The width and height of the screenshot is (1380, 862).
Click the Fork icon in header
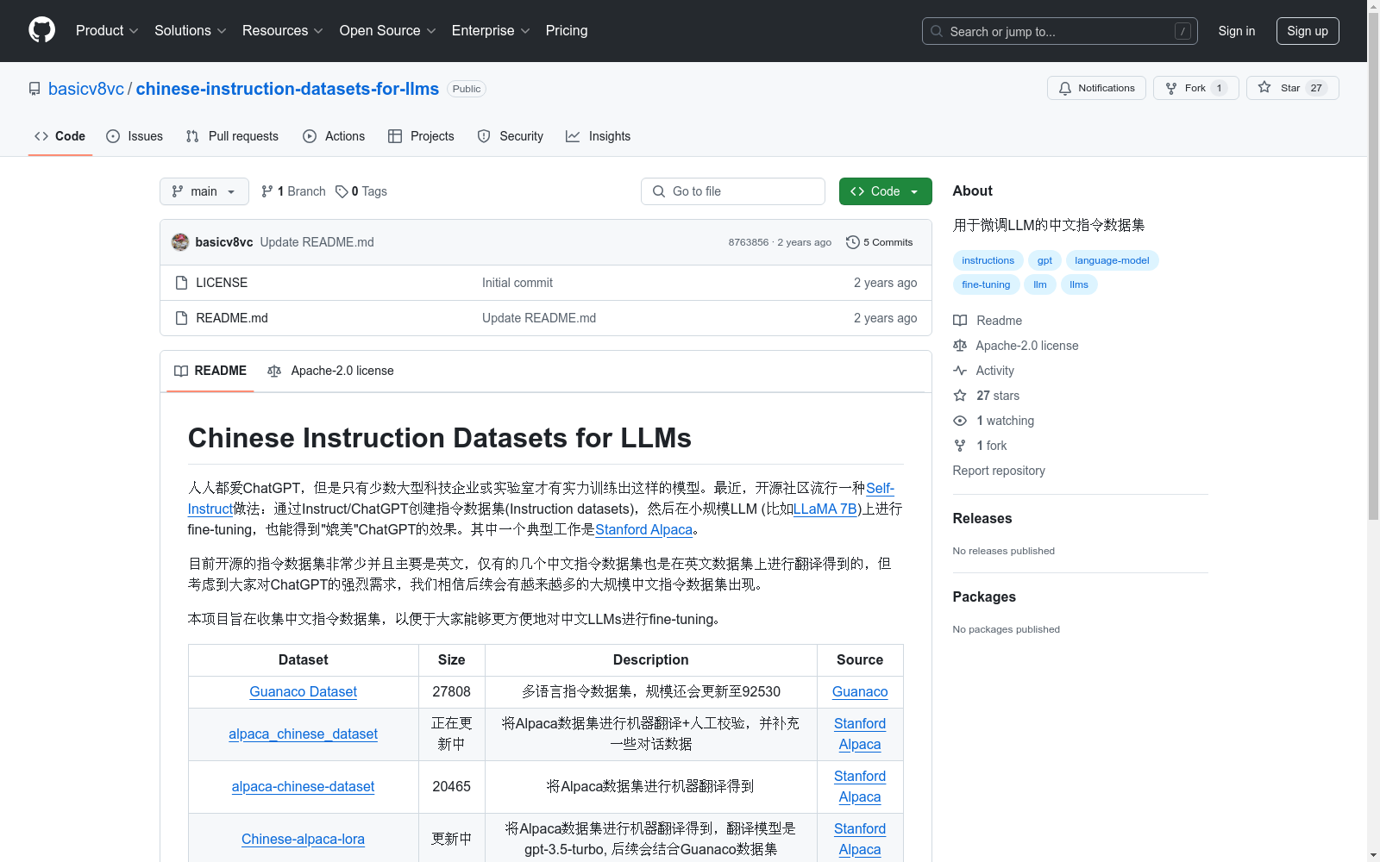click(1171, 88)
